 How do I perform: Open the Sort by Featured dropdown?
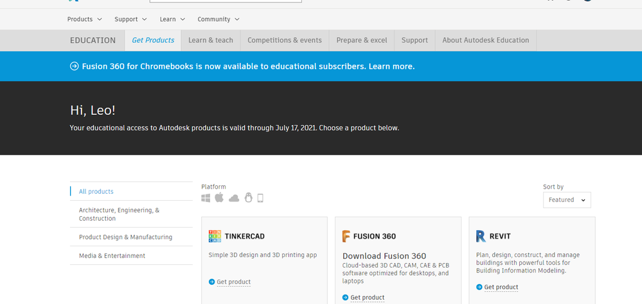(567, 200)
